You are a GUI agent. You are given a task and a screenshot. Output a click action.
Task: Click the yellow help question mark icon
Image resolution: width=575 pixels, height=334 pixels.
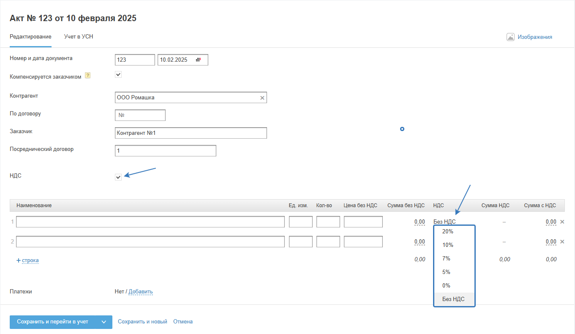[x=87, y=76]
